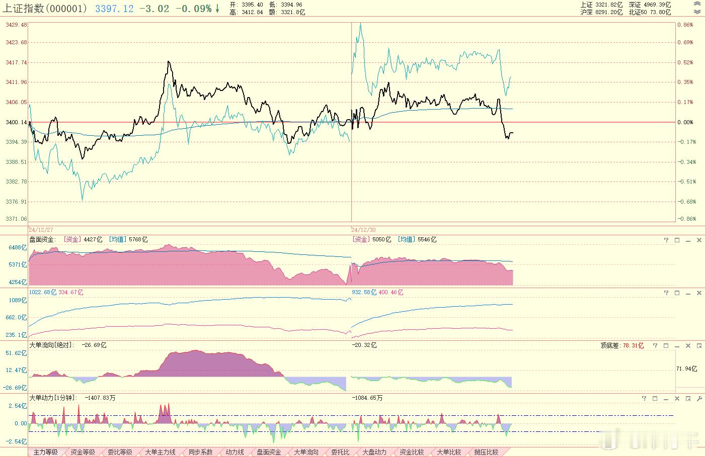Maximize the 盘面资金 indicator panel
Viewport: 705px width, 457px height.
click(677, 240)
